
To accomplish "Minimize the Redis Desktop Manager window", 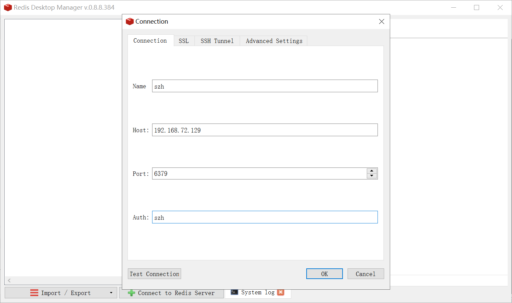I will 453,7.
